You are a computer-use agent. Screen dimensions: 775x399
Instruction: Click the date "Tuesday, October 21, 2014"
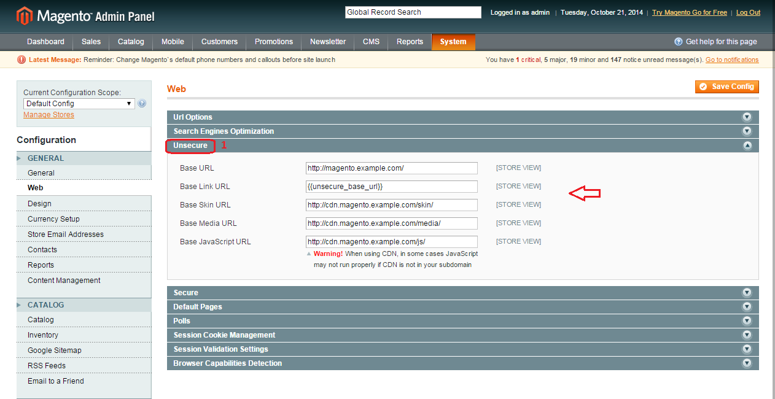point(602,12)
